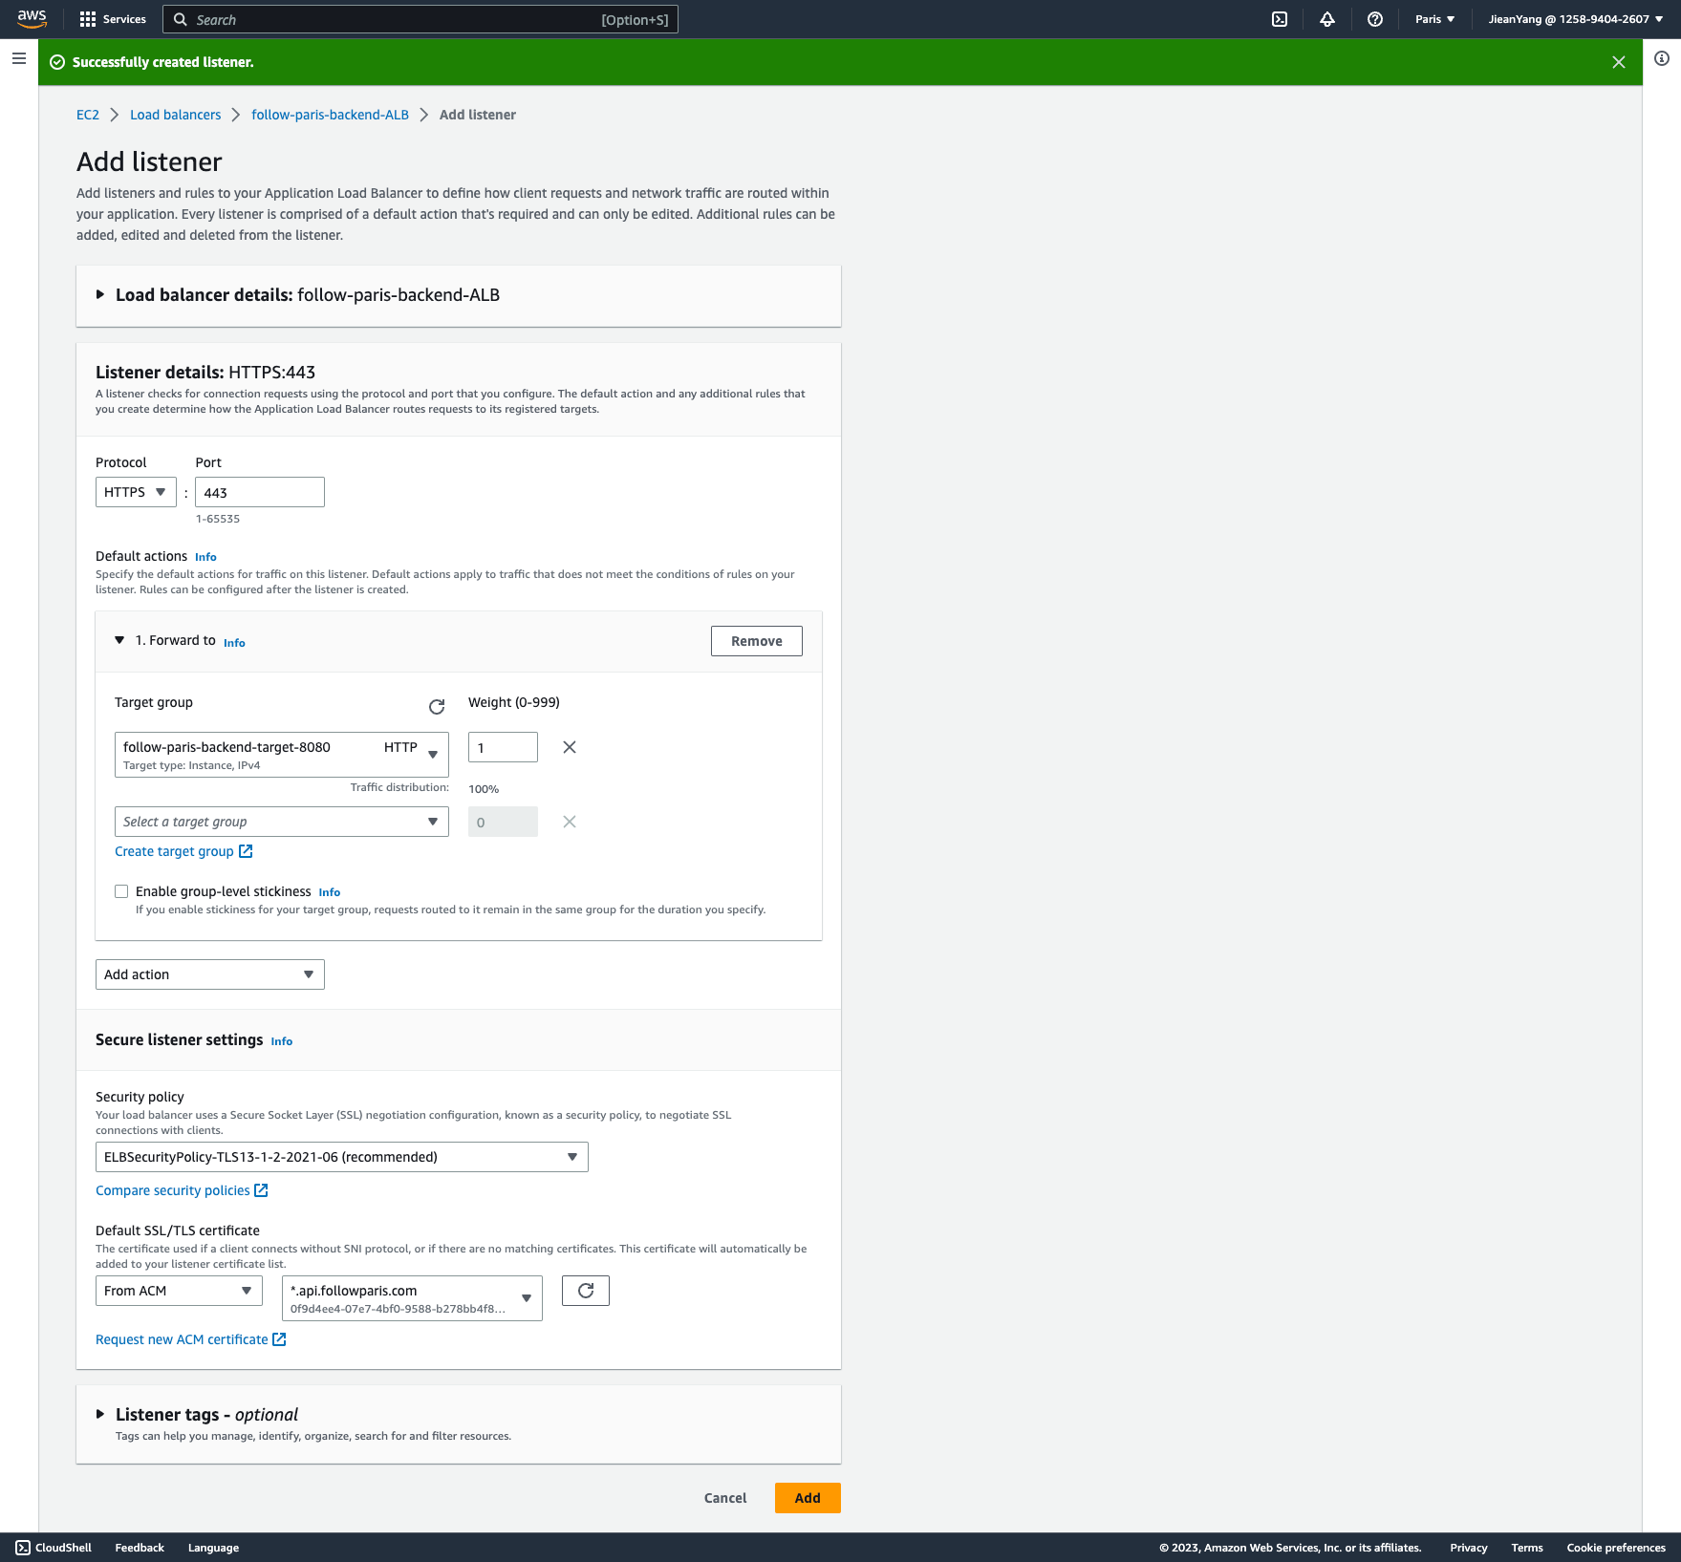Open the From ACM certificate source dropdown
The width and height of the screenshot is (1681, 1562).
[x=179, y=1291]
